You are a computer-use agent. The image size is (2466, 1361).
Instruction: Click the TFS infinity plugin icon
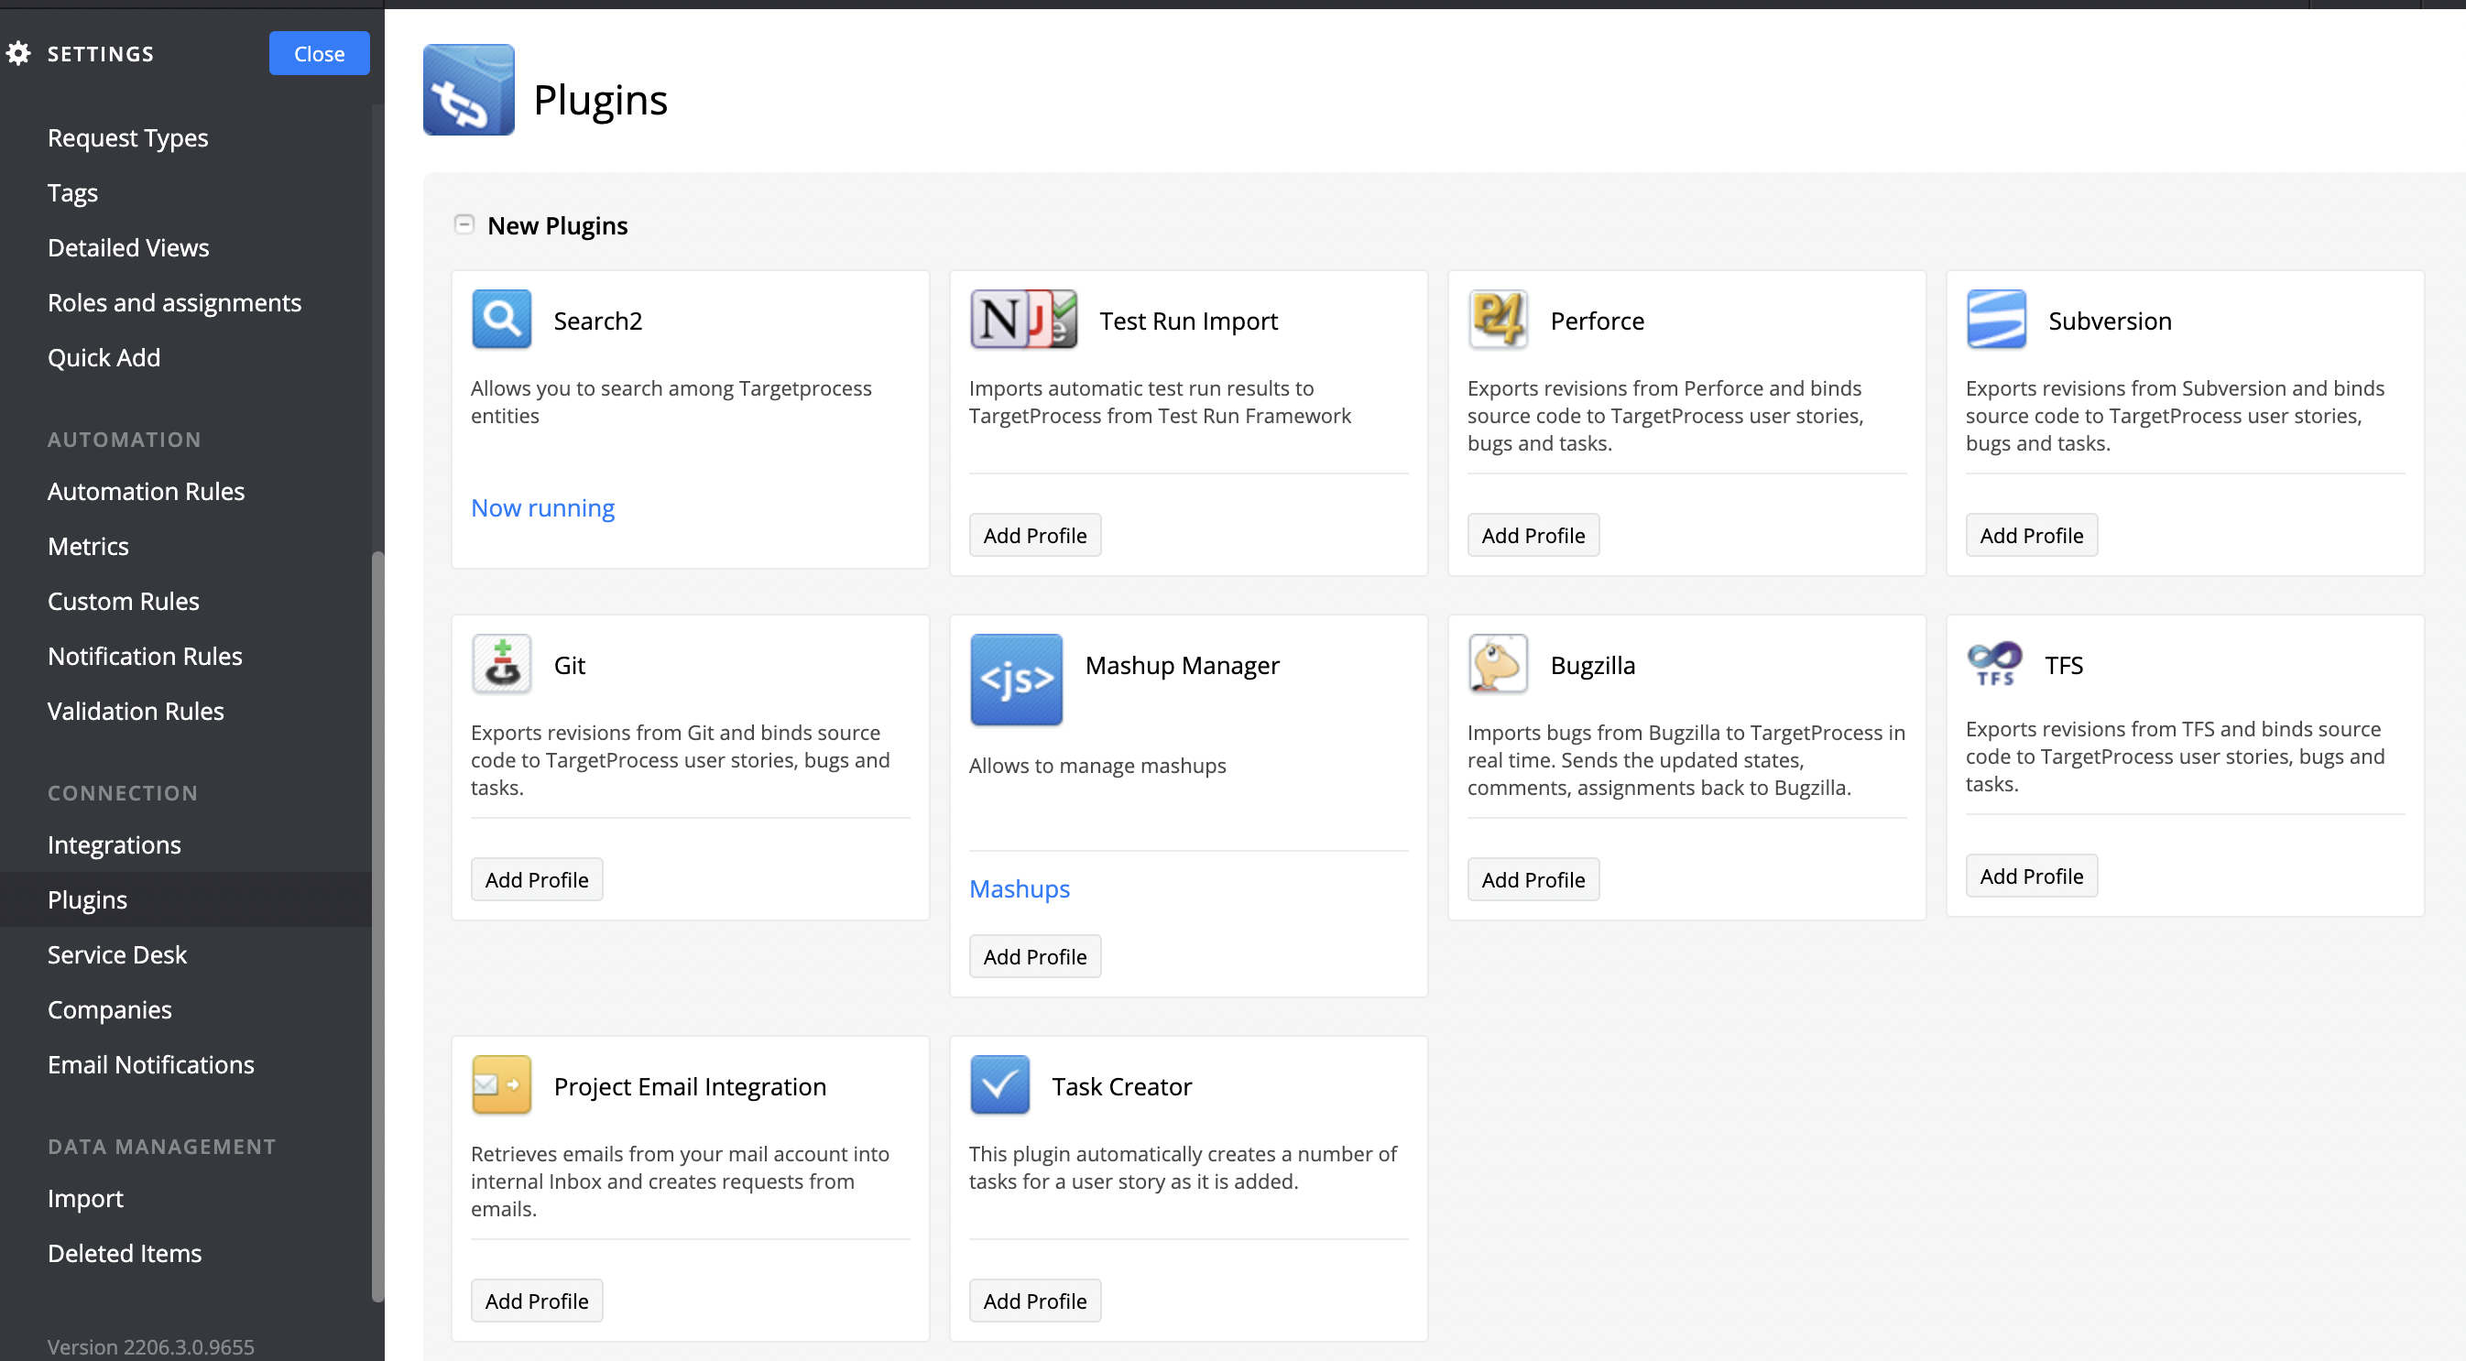tap(1996, 663)
